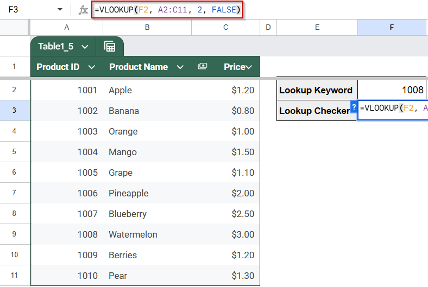428x287 pixels.
Task: Click the Berries product name cell
Action: click(x=147, y=255)
